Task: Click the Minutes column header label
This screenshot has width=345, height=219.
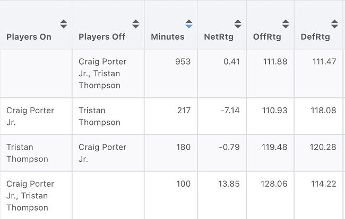Action: pos(168,37)
